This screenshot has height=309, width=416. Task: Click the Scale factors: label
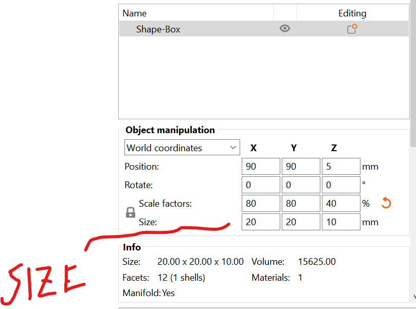(x=165, y=204)
